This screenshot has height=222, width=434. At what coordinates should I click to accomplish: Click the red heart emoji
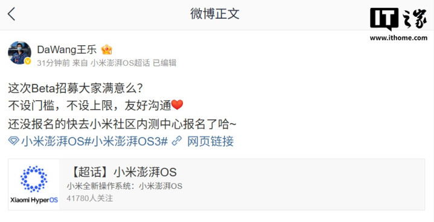(x=177, y=105)
